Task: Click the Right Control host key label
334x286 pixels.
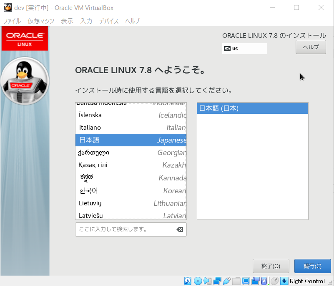Action: point(307,281)
